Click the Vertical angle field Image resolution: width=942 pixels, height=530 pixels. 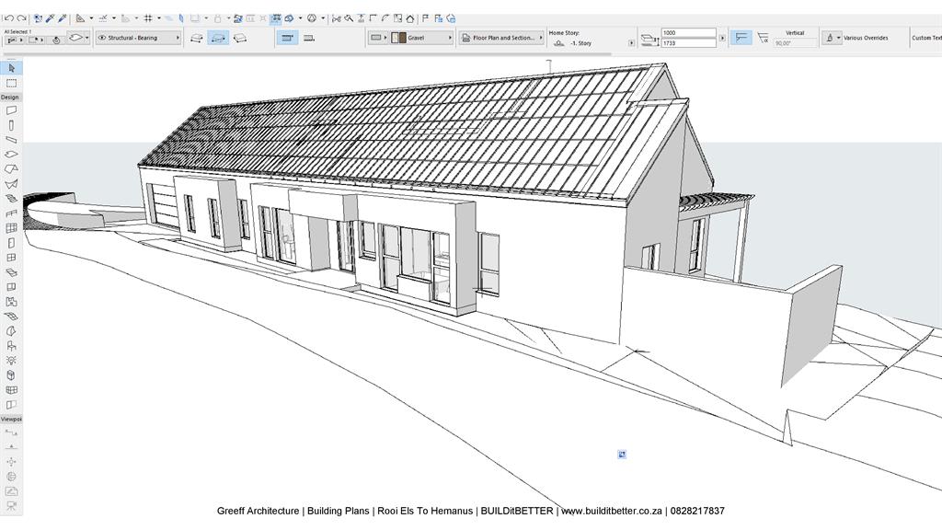[x=795, y=43]
